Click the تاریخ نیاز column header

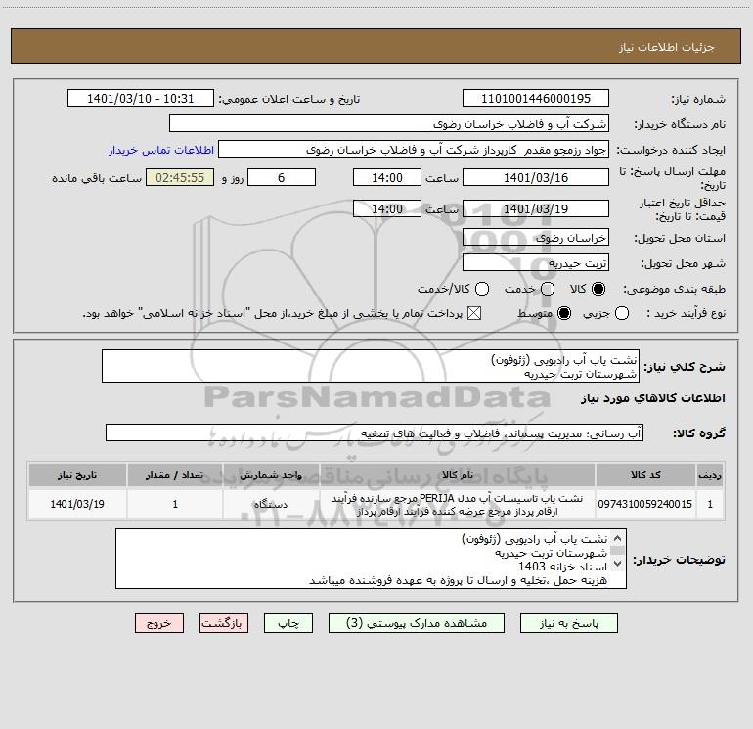[x=77, y=475]
